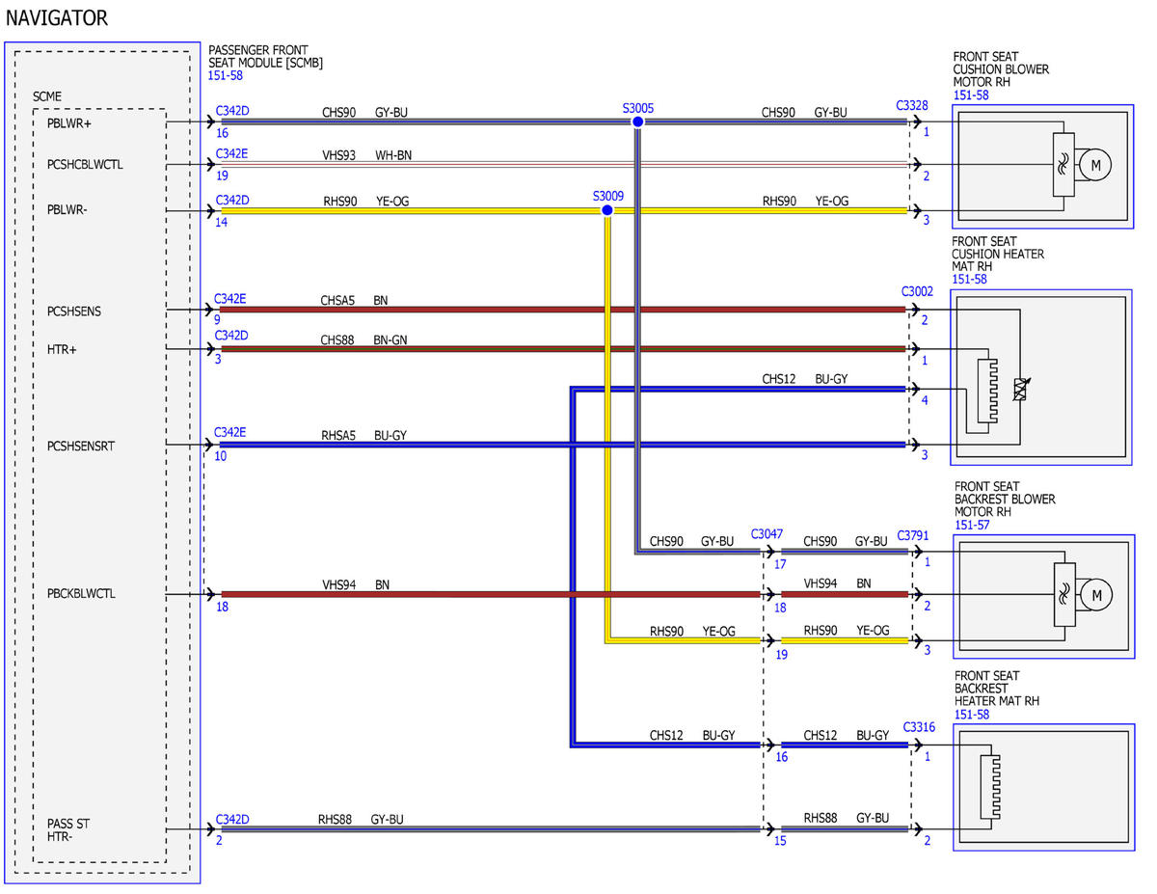Follow the C3316 connector reference
Screen dimensions: 1157x894
click(919, 726)
